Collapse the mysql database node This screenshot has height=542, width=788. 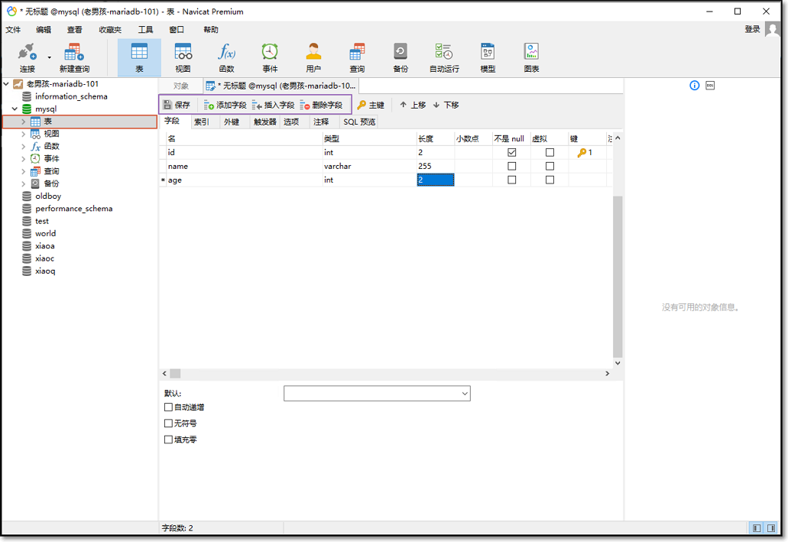(x=15, y=109)
